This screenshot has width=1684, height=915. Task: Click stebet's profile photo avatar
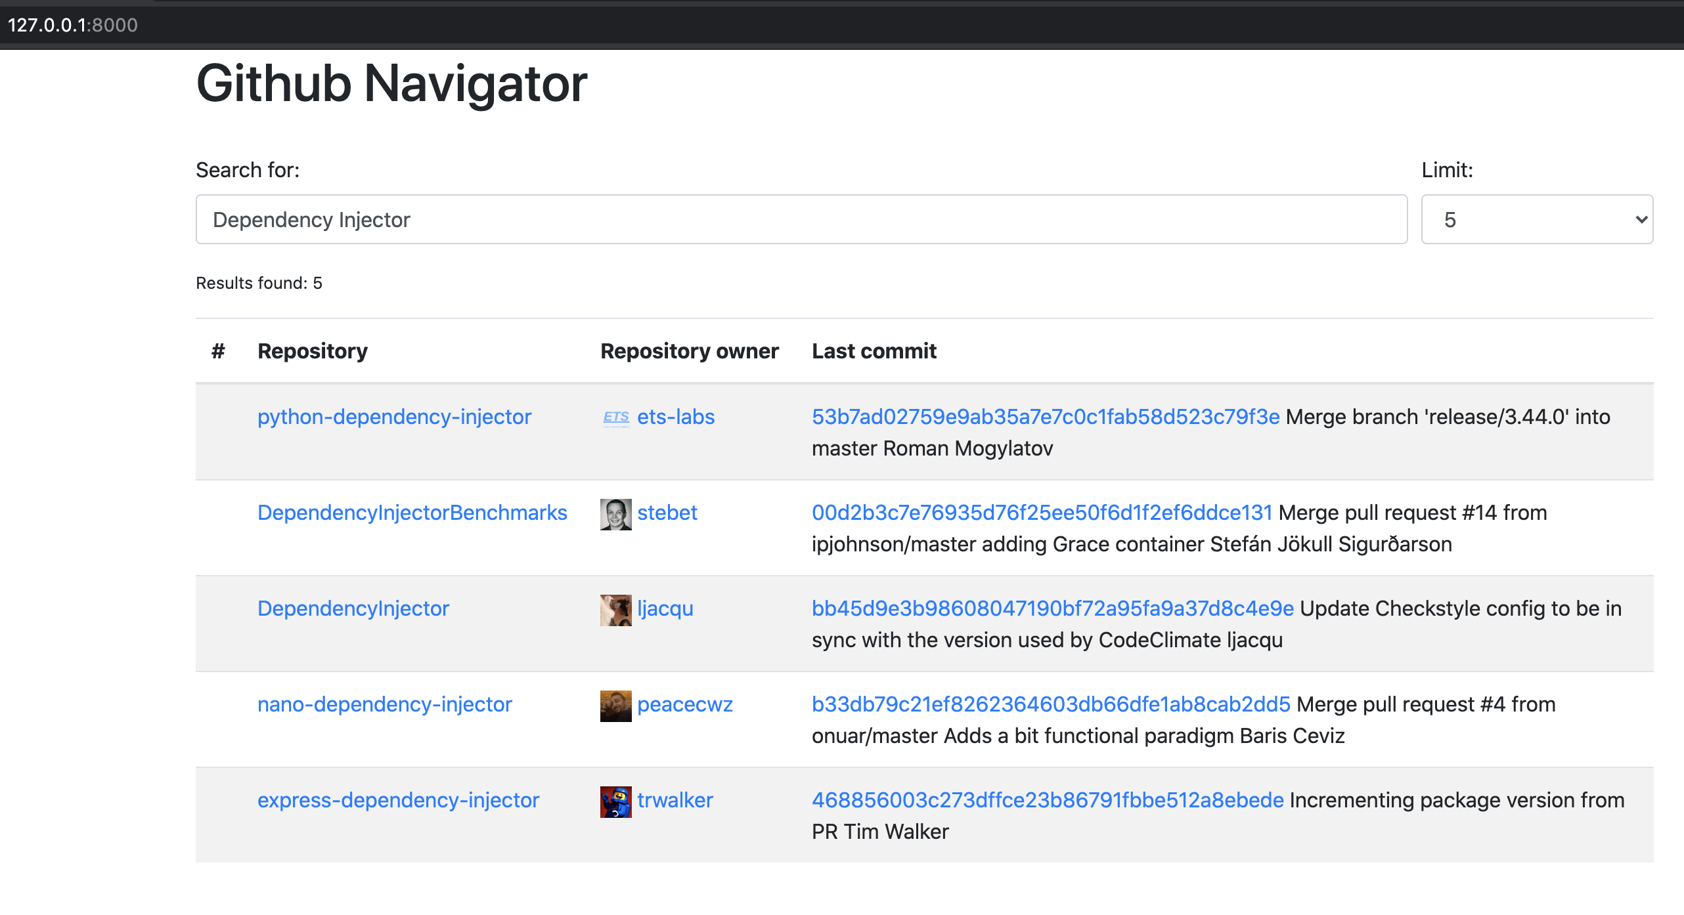coord(615,514)
